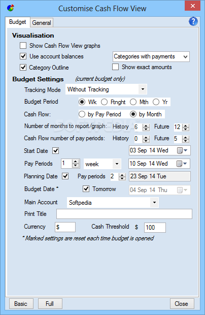Image resolution: width=205 pixels, height=315 pixels.
Task: Adjust the Pay Periods count spinner
Action: pos(76,164)
